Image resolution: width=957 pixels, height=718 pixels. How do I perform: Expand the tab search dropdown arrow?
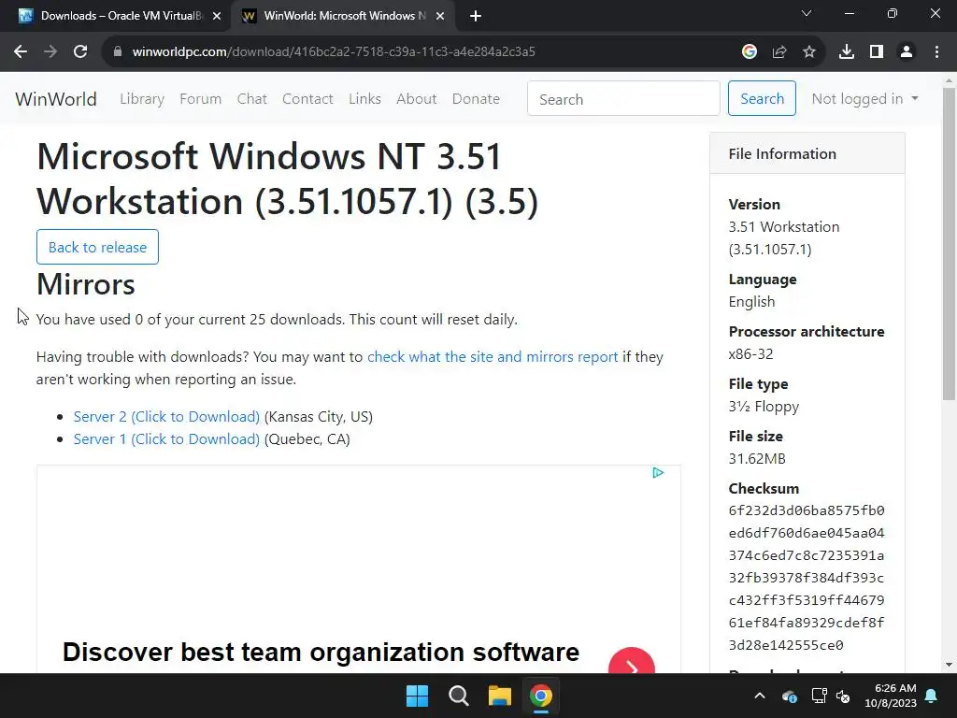(807, 13)
